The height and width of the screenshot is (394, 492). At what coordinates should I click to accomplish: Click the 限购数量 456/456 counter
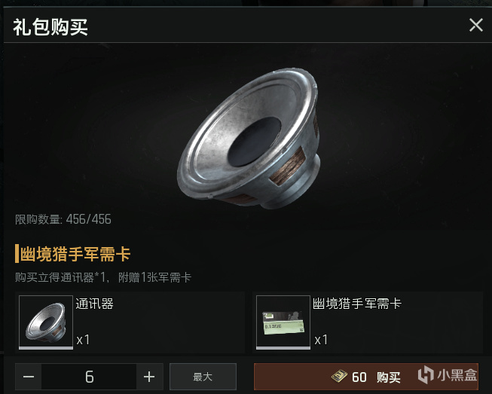pyautogui.click(x=63, y=219)
